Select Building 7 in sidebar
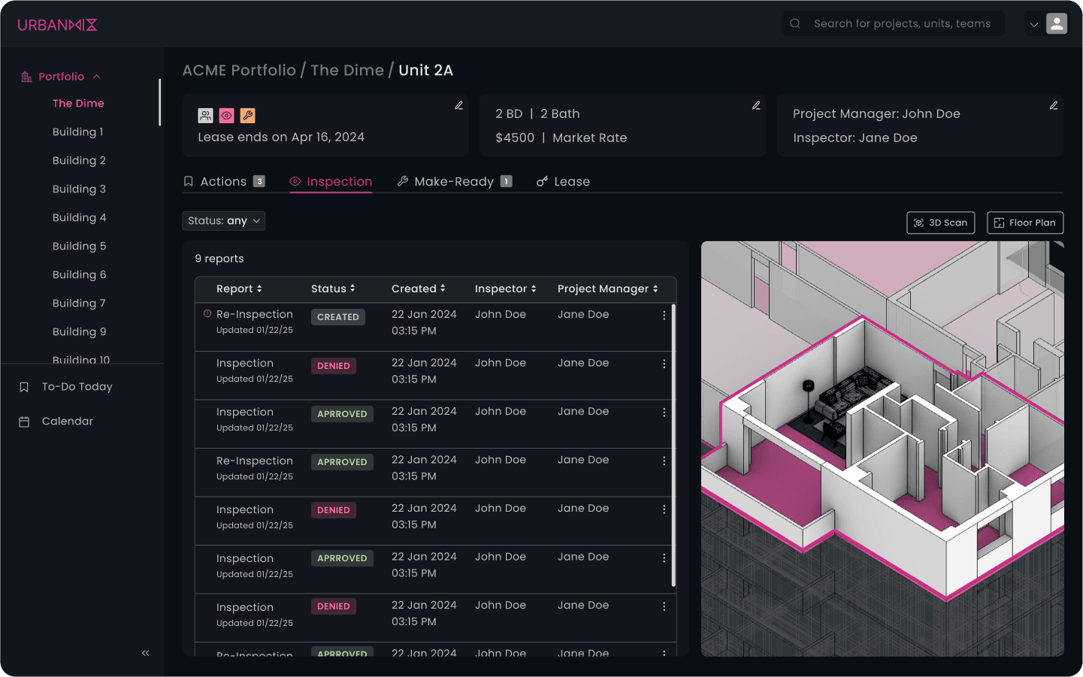 click(x=79, y=304)
